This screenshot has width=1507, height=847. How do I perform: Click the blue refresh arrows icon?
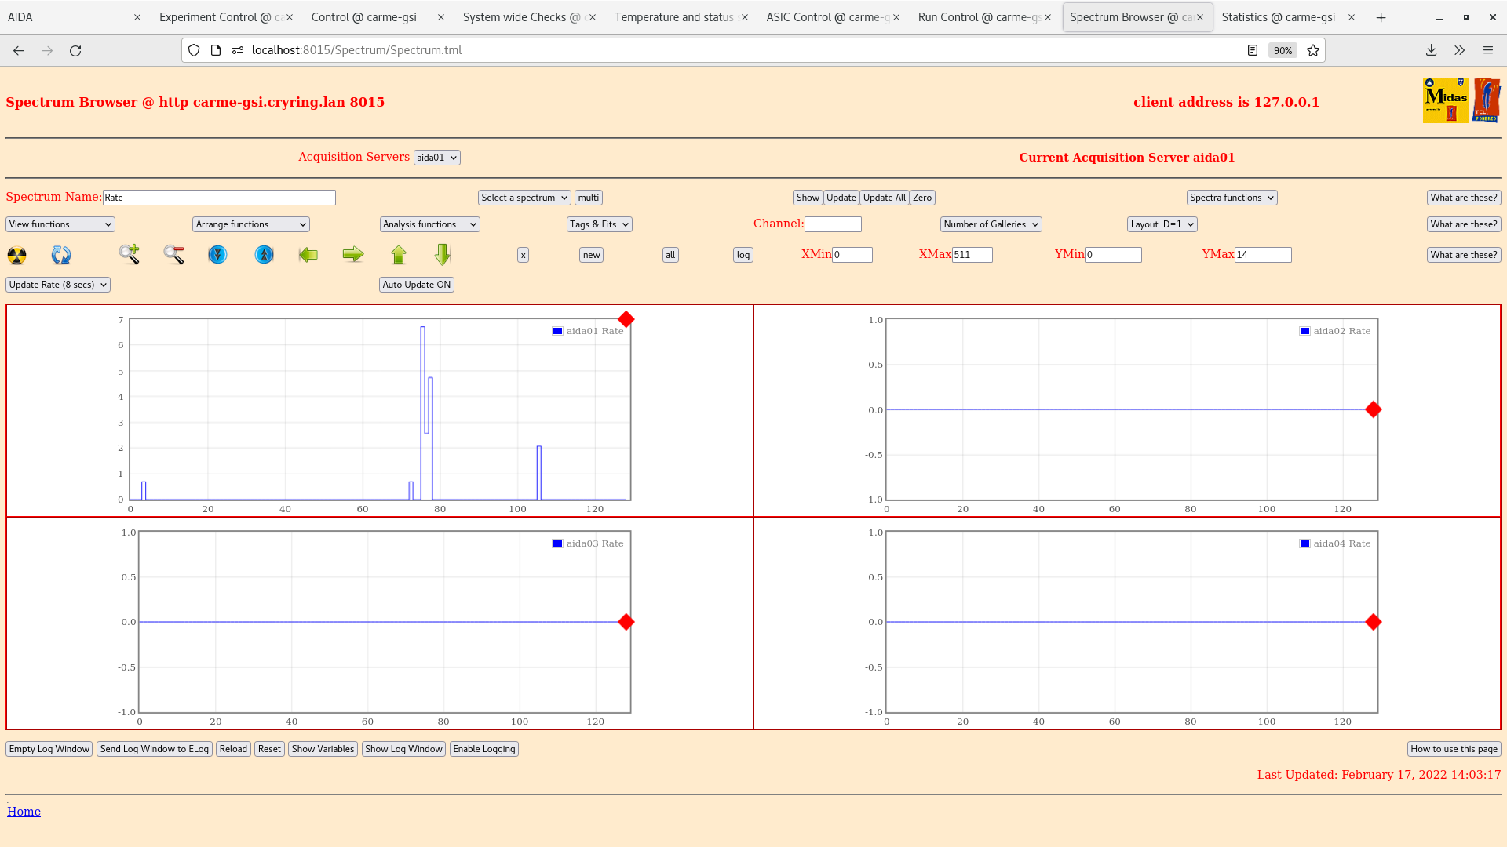point(61,255)
